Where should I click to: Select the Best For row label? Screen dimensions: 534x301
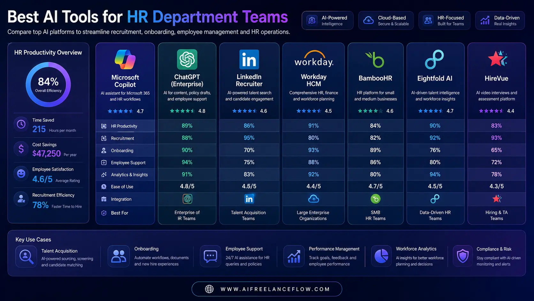click(119, 213)
